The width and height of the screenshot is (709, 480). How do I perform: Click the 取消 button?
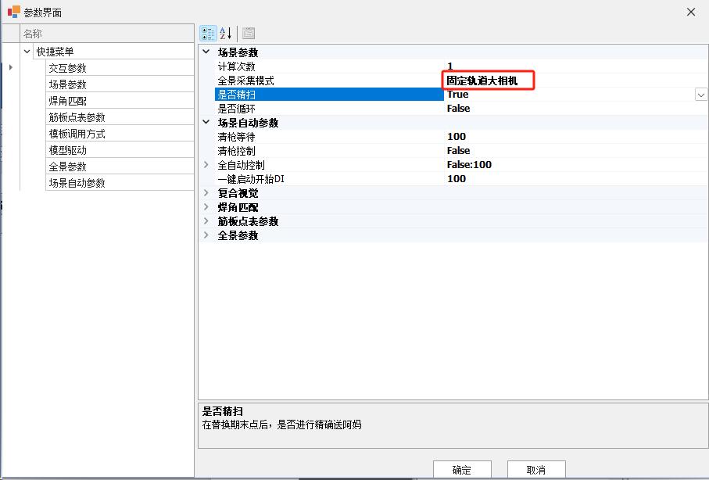pyautogui.click(x=536, y=470)
